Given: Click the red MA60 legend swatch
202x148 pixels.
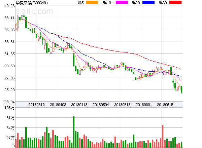Looking at the screenshot, I should tap(175, 2).
